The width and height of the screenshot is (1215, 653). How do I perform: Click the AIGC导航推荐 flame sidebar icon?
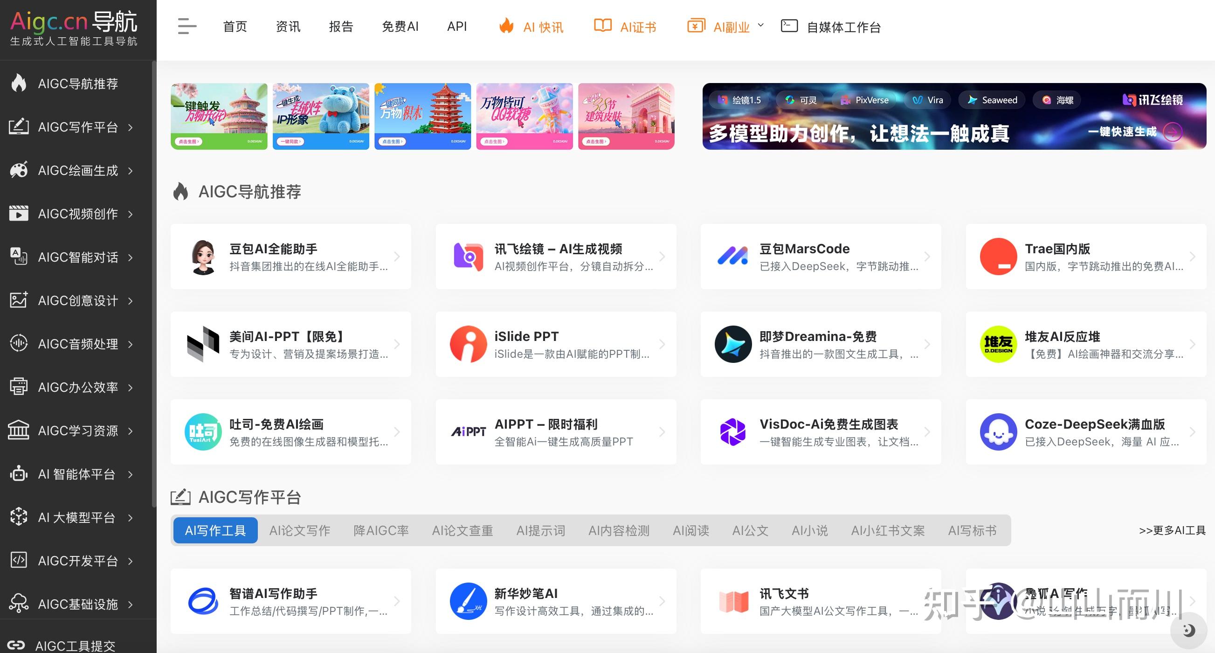click(x=19, y=83)
